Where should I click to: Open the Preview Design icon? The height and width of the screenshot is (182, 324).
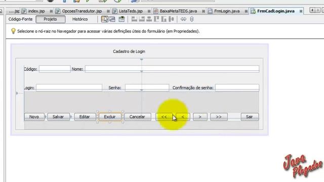pos(121,19)
